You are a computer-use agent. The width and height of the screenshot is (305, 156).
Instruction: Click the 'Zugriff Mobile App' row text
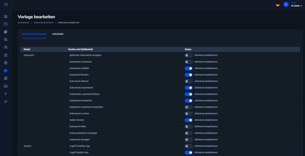point(79,152)
